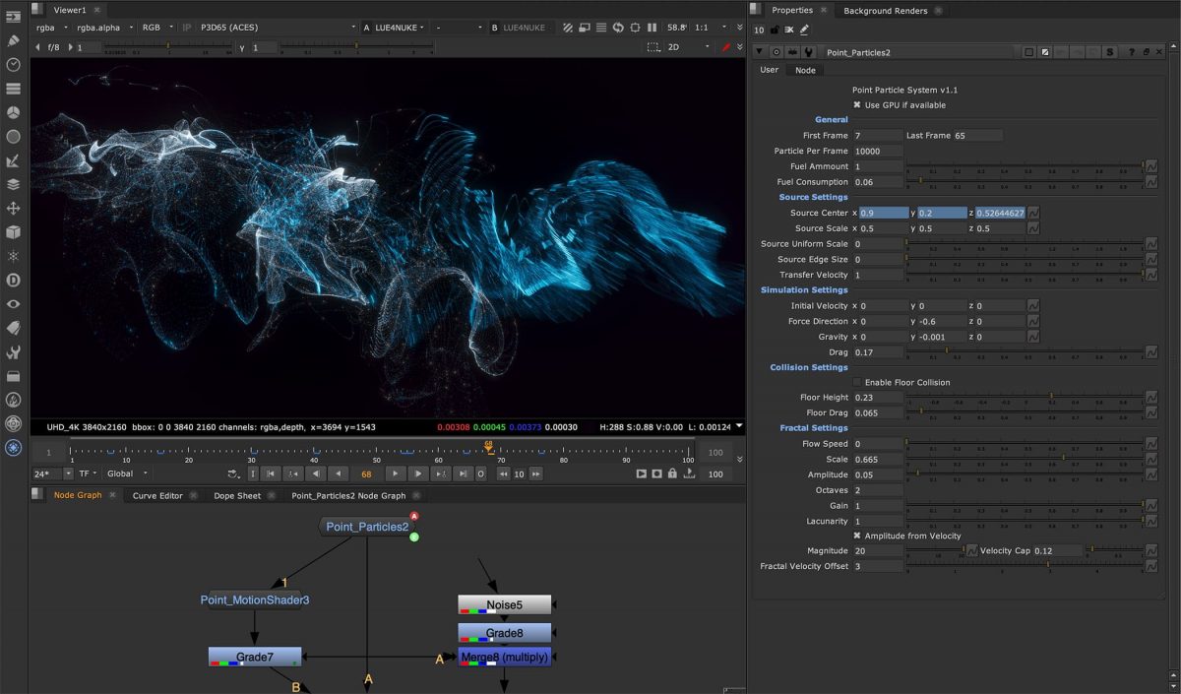Switch to the Curve Editor tab
Viewport: 1181px width, 694px height.
(157, 495)
